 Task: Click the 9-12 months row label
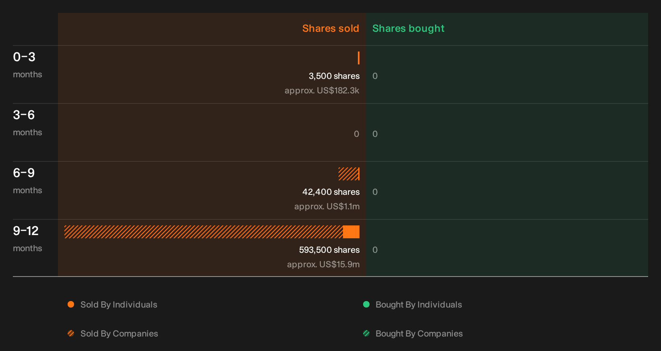pyautogui.click(x=27, y=239)
